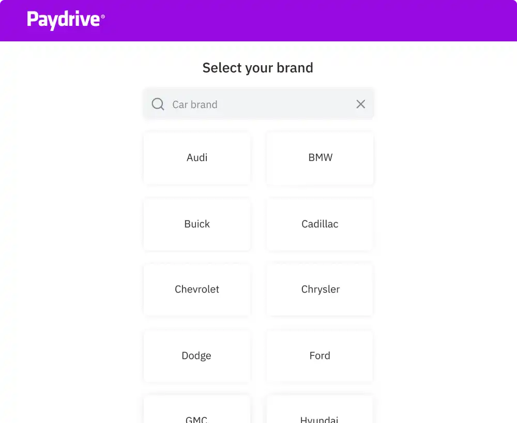Click the BMW label text
The width and height of the screenshot is (517, 423).
click(321, 158)
